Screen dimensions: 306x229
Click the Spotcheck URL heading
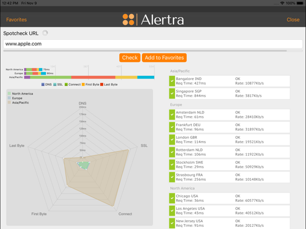click(x=21, y=33)
